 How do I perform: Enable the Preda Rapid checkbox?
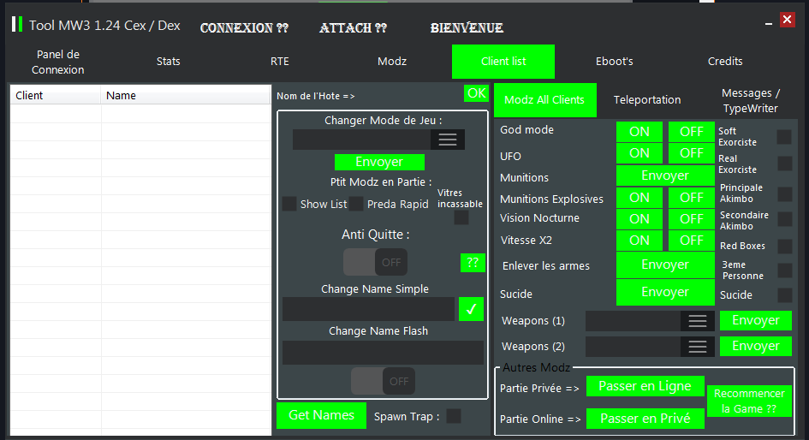[x=356, y=204]
